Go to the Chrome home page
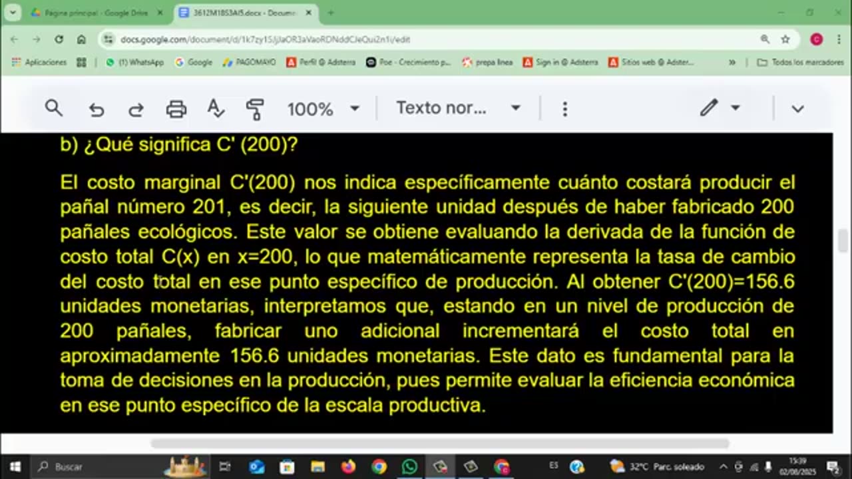The width and height of the screenshot is (852, 479). pos(81,39)
